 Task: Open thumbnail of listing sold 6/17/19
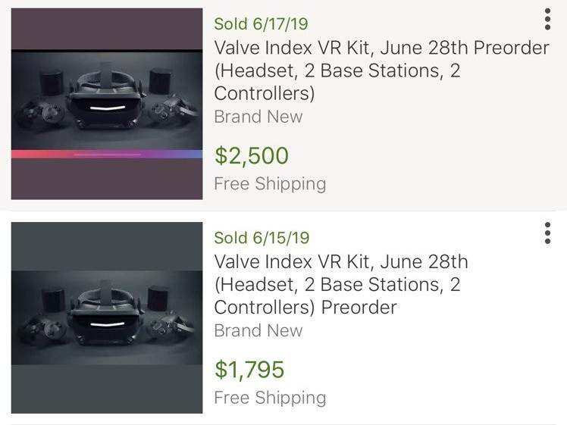[107, 104]
